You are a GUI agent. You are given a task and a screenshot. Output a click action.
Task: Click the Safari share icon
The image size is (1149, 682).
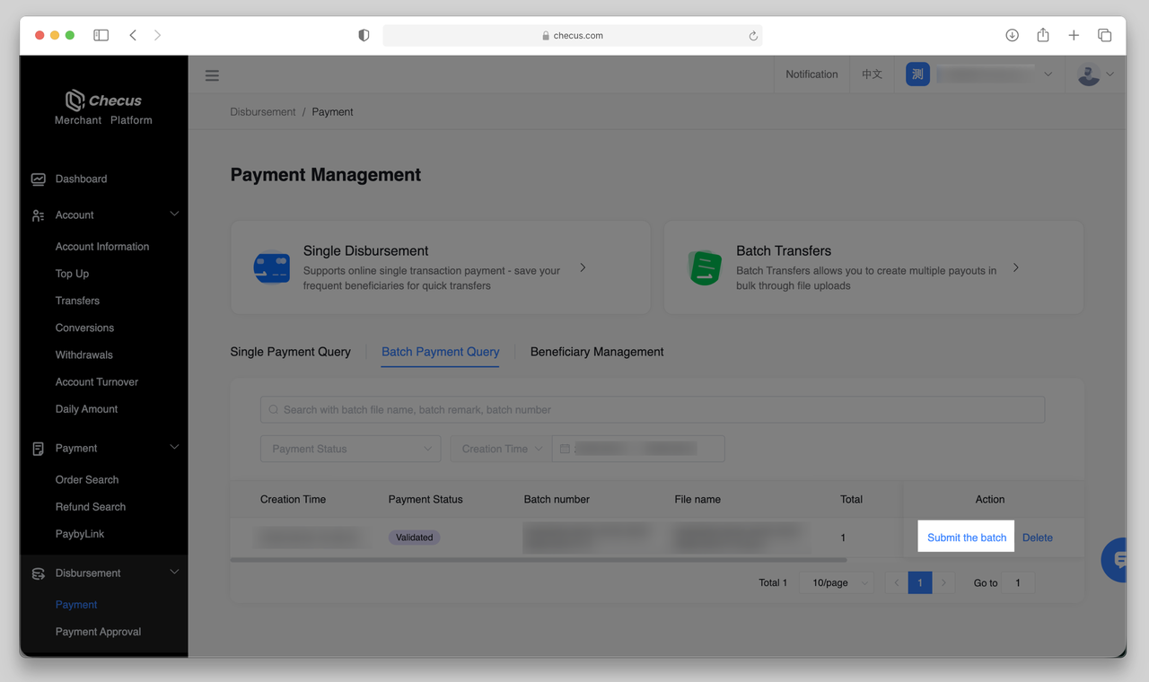1042,35
